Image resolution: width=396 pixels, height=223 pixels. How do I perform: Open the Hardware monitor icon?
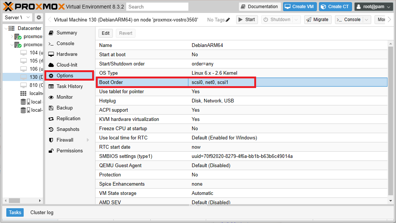(51, 54)
